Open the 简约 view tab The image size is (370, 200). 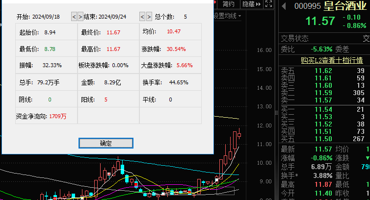[x=228, y=4]
